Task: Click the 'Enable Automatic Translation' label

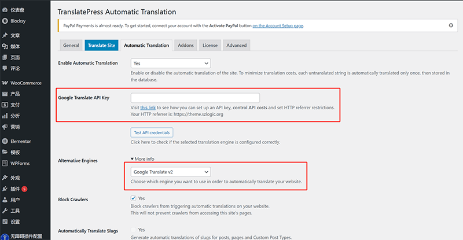Action: click(x=88, y=63)
